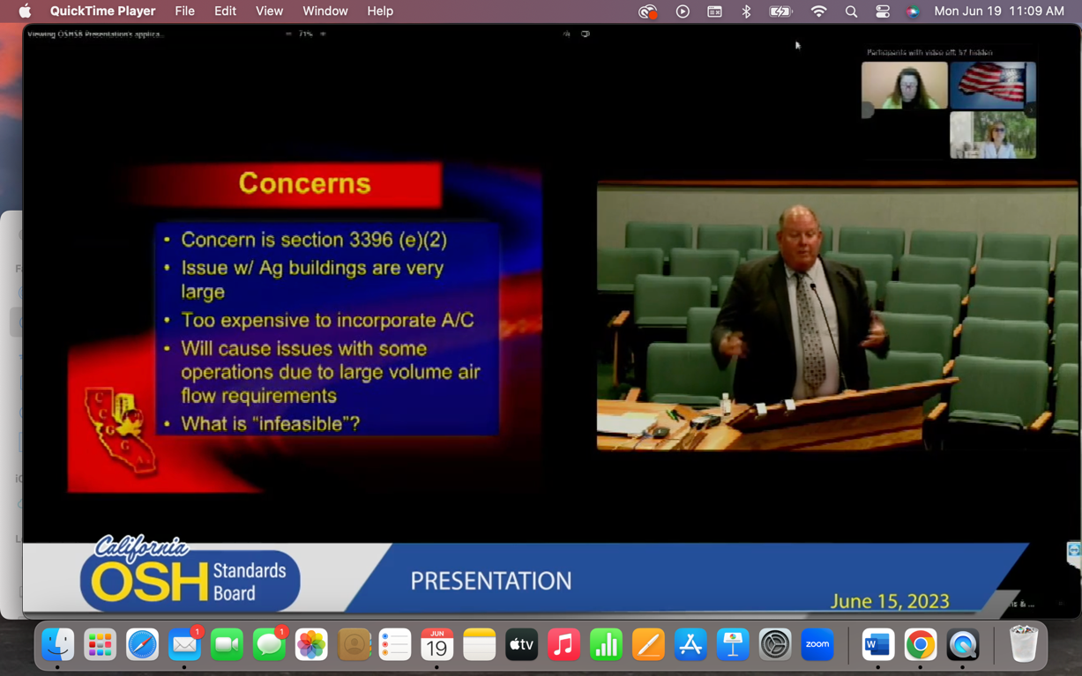Click the date and time display
This screenshot has width=1082, height=676.
click(x=998, y=11)
